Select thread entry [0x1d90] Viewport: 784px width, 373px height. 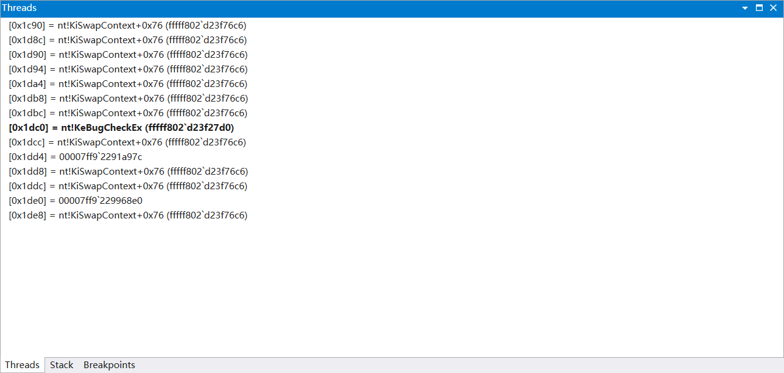tap(128, 54)
